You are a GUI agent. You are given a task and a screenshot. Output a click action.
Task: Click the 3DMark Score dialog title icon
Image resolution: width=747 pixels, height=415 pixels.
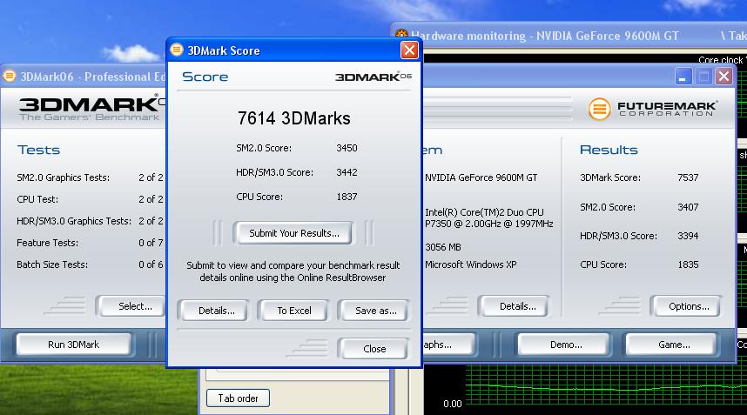pyautogui.click(x=177, y=50)
